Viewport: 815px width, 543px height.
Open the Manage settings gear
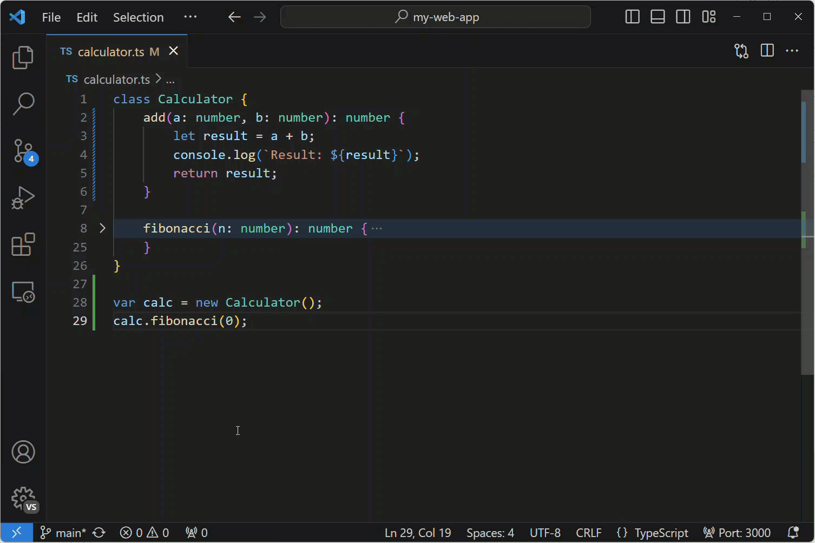tap(23, 498)
